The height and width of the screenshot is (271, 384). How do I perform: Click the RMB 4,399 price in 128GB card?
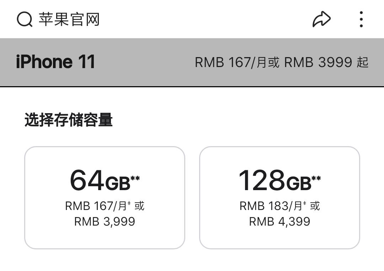coord(279,222)
